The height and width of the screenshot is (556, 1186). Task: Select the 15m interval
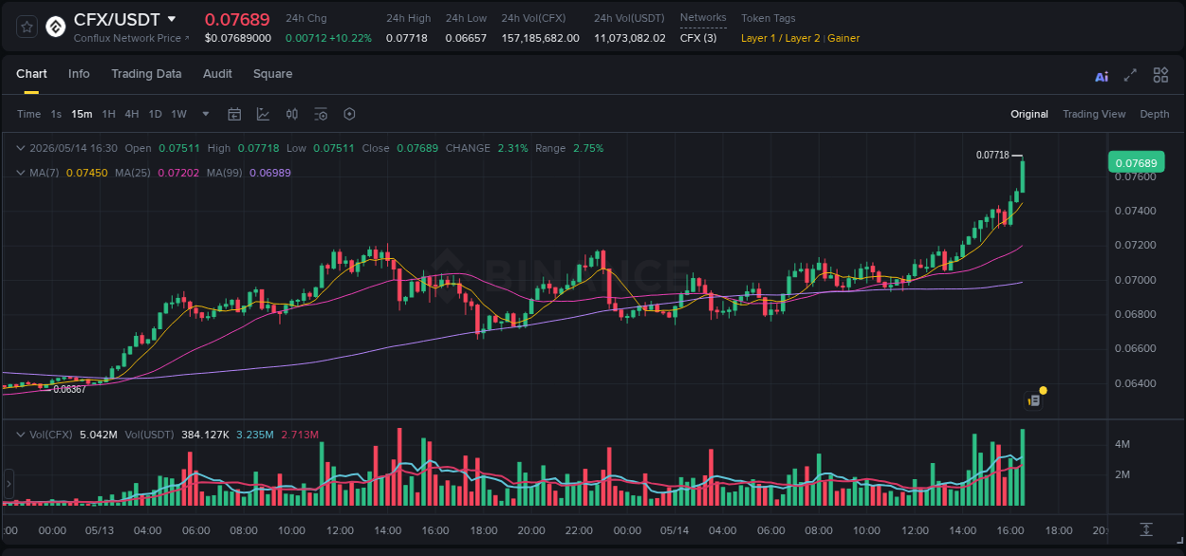82,114
